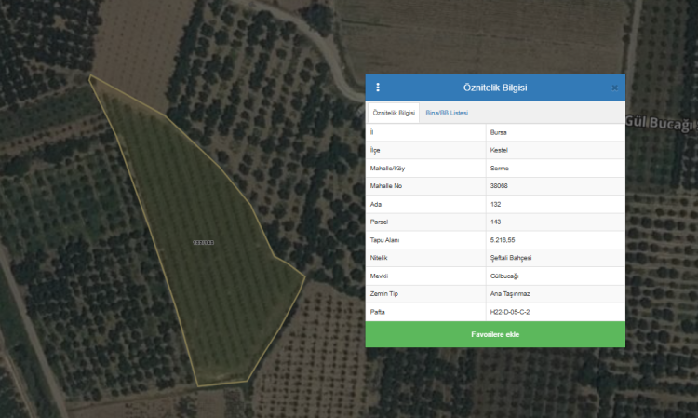
Task: Select Mahalle No value 38068
Action: tap(501, 186)
